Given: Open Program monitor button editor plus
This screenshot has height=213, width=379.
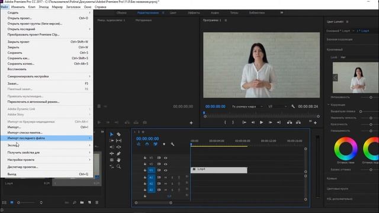Looking at the screenshot, I should pyautogui.click(x=315, y=123).
